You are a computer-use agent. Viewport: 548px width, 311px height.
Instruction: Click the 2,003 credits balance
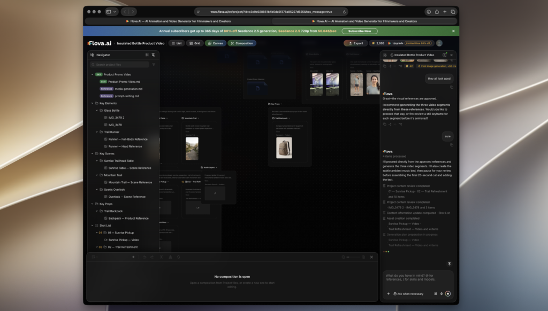[x=378, y=43]
